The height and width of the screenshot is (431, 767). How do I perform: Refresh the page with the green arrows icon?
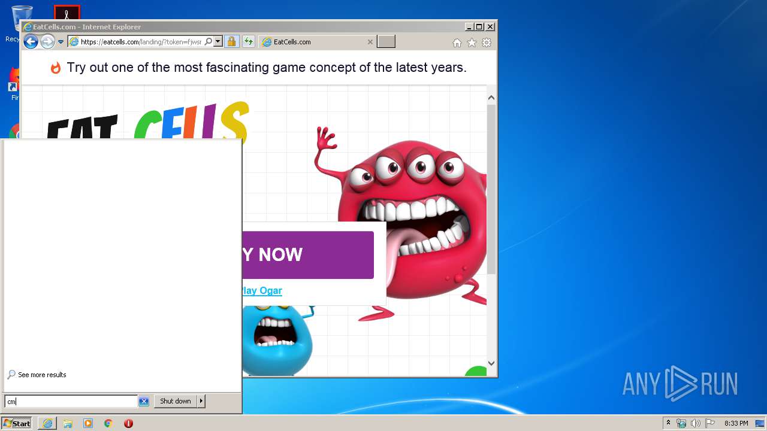tap(248, 41)
